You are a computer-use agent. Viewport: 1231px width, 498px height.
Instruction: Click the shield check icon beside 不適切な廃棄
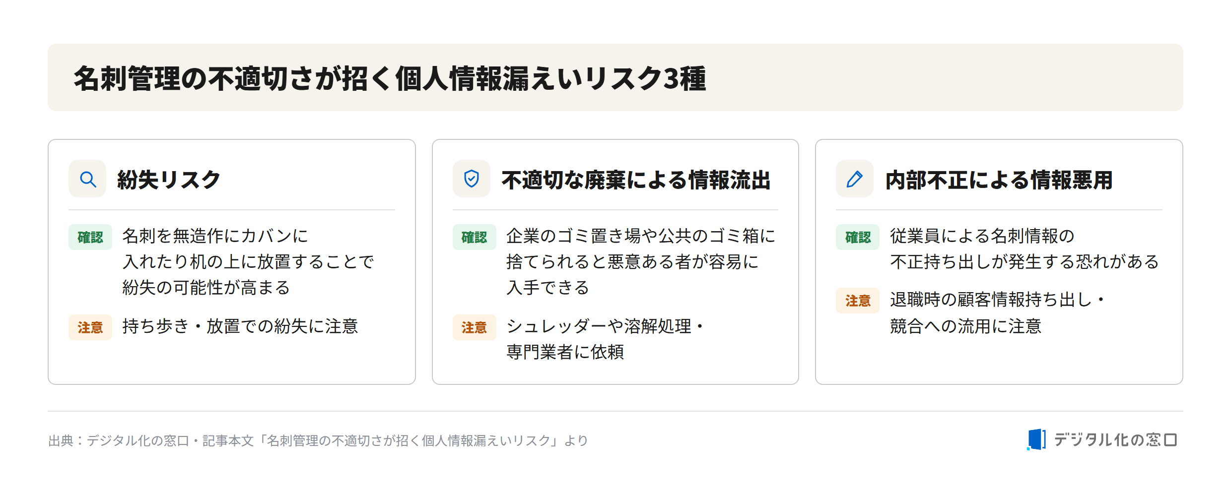[472, 179]
